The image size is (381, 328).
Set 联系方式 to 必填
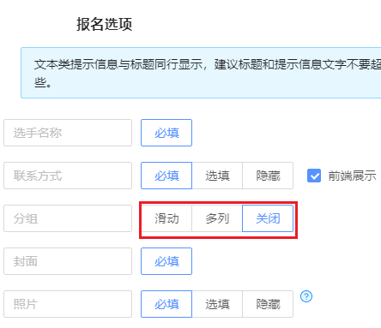pyautogui.click(x=166, y=176)
